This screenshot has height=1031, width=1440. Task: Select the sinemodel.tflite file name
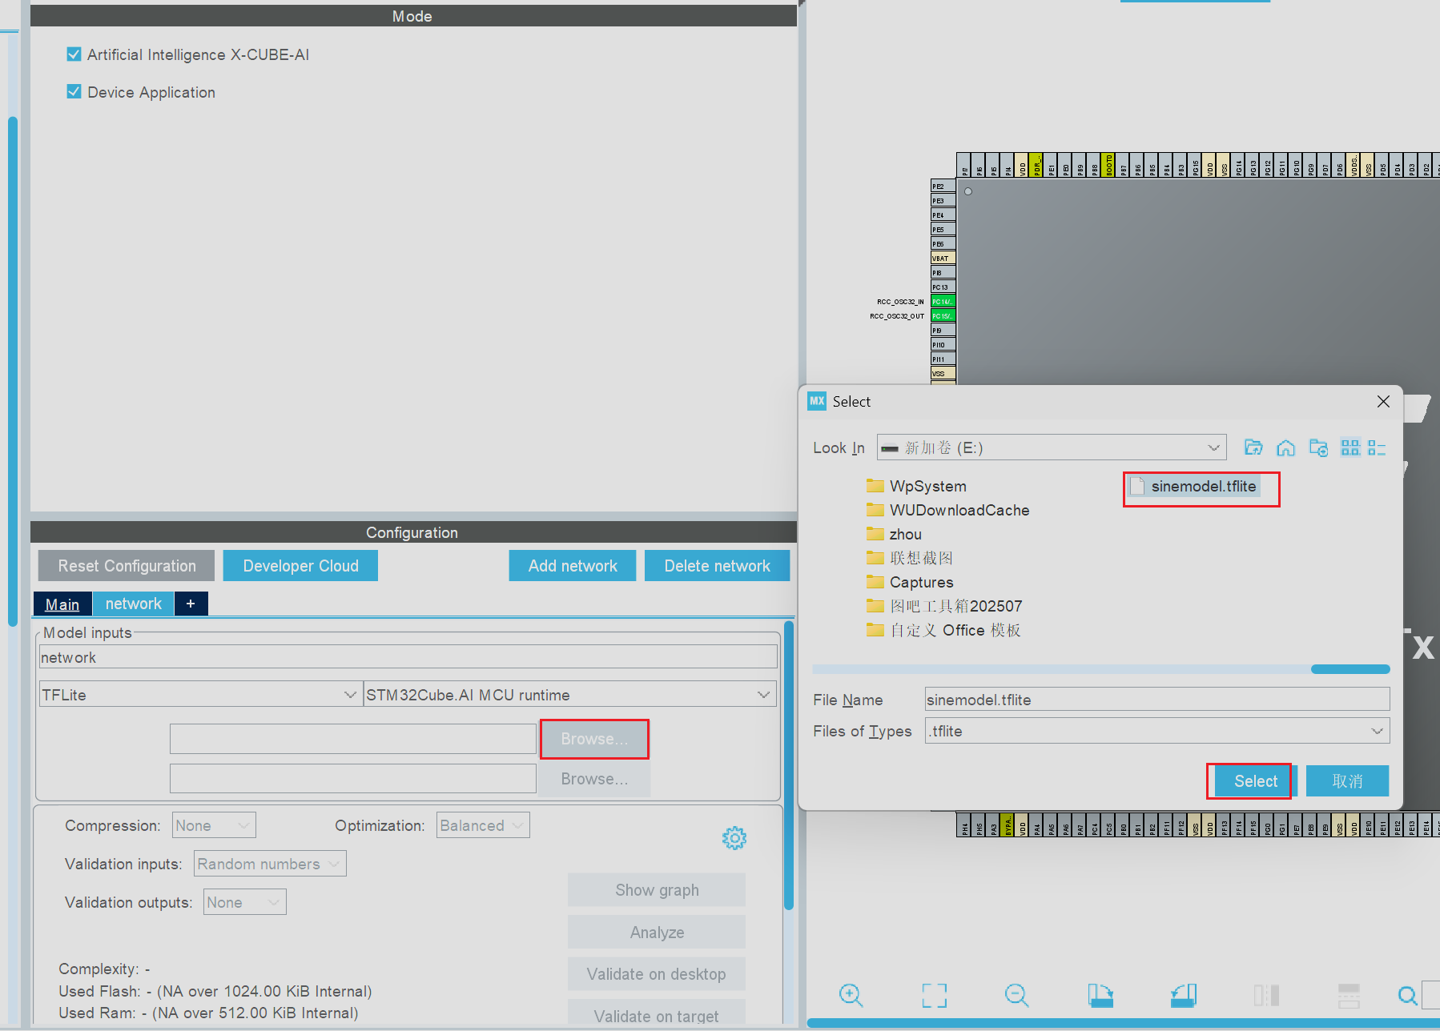pyautogui.click(x=1204, y=486)
